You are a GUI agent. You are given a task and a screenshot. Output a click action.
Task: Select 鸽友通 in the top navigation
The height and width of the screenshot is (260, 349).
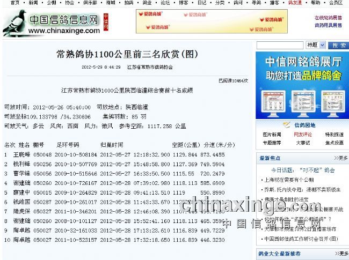click(x=294, y=3)
